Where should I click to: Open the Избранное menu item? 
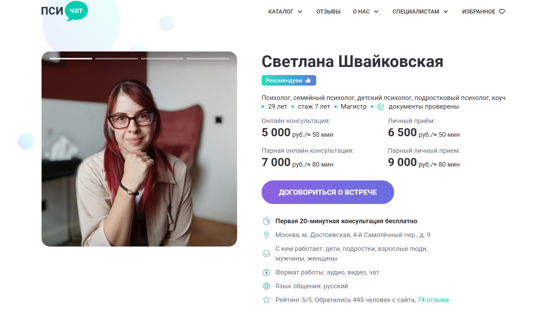coord(479,12)
